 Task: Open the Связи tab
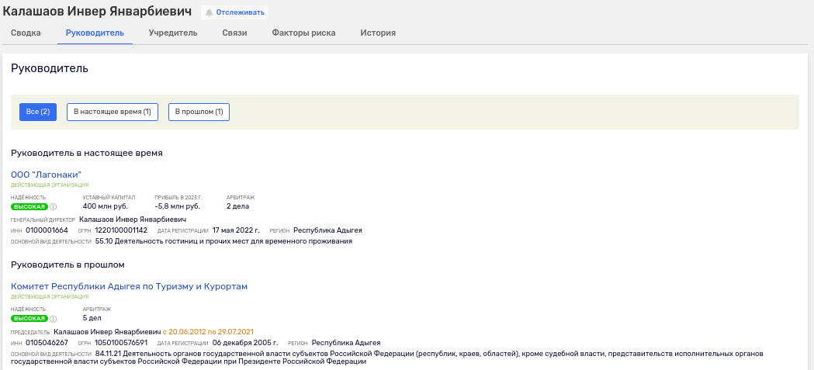(234, 33)
